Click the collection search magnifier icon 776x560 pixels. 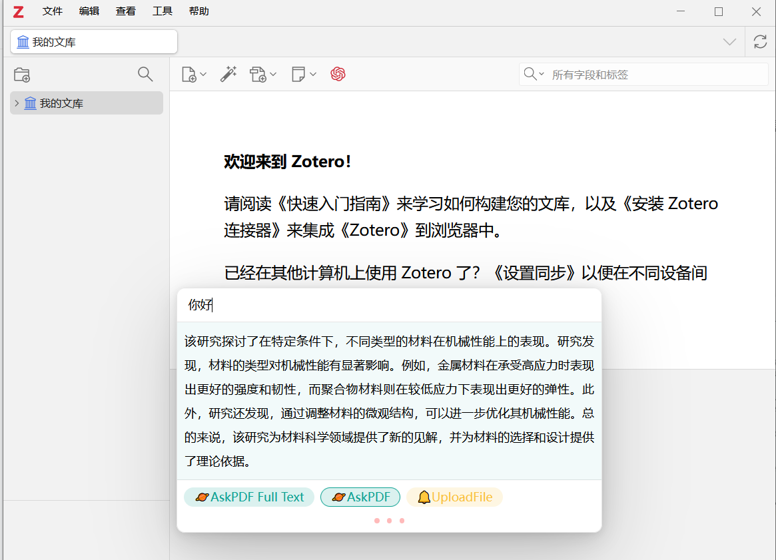coord(145,74)
